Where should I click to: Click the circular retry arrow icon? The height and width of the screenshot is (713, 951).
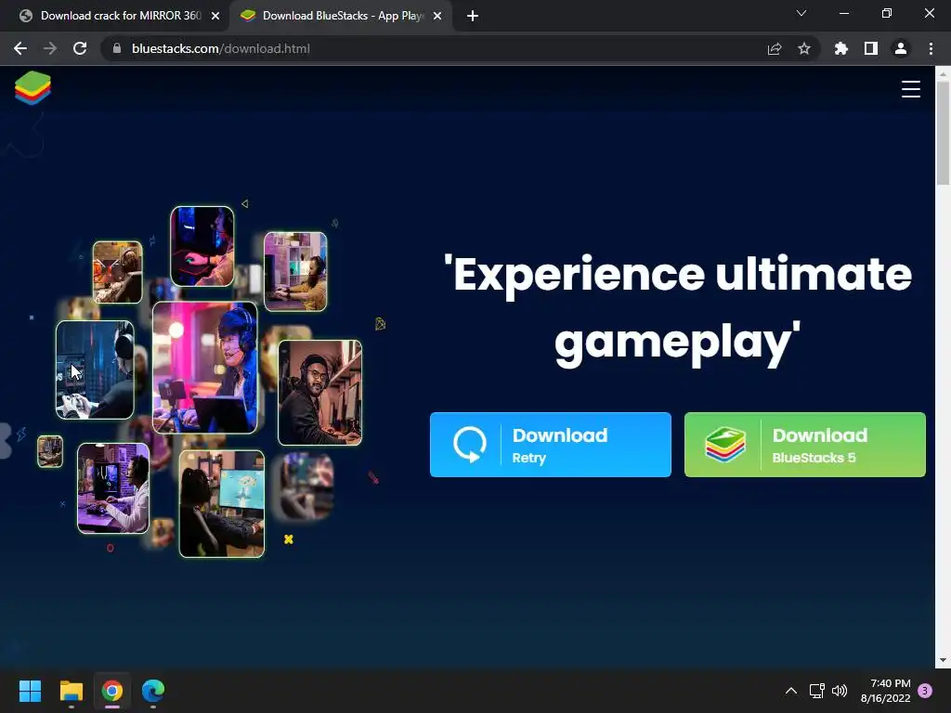(x=469, y=445)
